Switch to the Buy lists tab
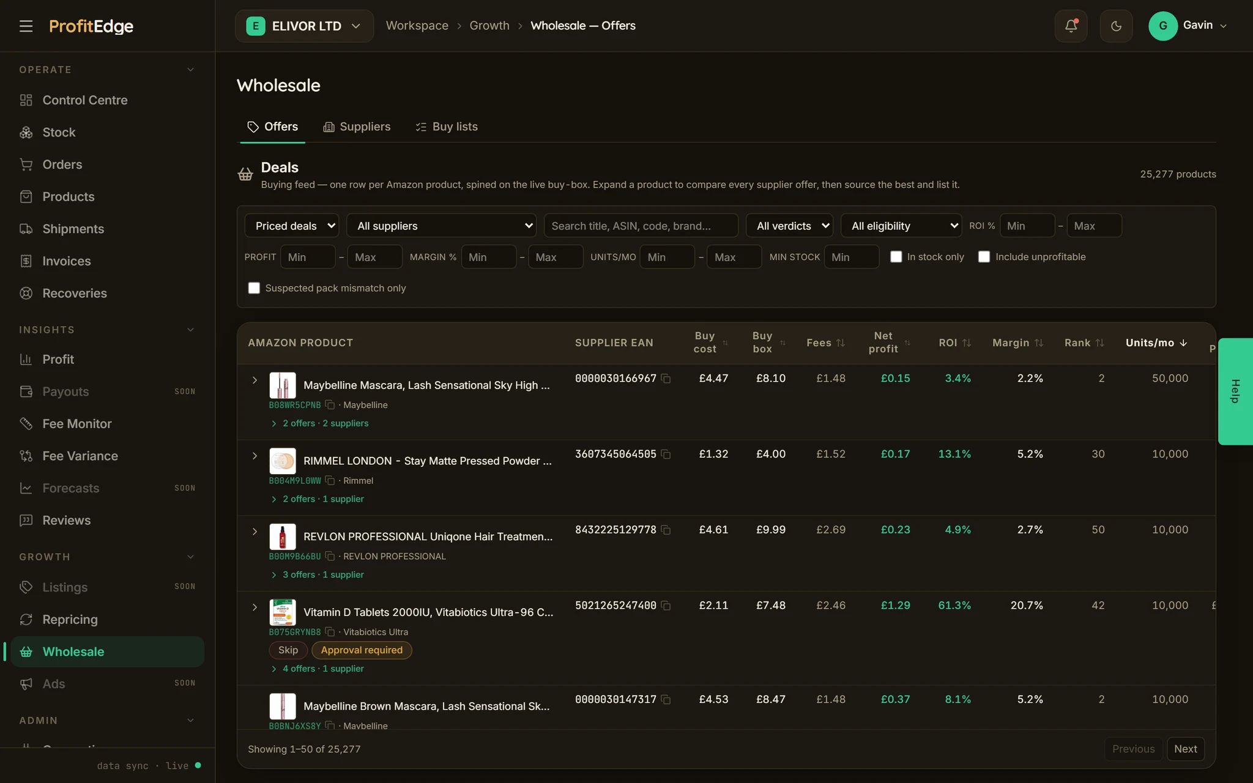 click(x=447, y=127)
